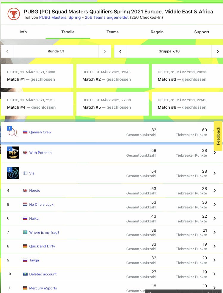Open Haiku team page

click(34, 219)
